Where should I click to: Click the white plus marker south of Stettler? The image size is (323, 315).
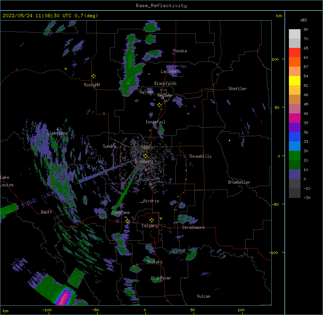tap(229, 141)
